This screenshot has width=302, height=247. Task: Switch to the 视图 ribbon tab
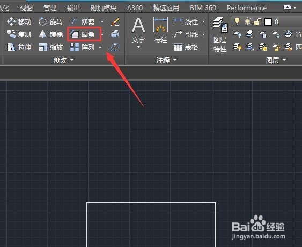(26, 8)
